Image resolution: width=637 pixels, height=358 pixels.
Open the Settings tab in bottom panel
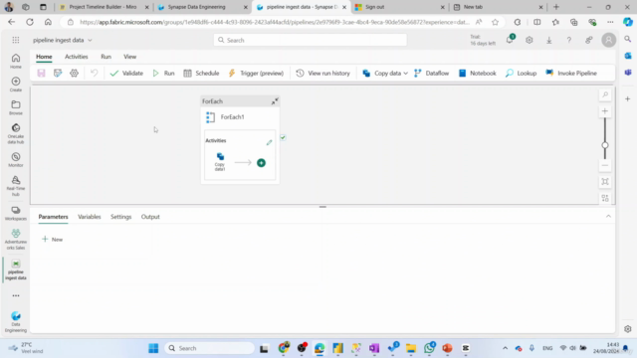(x=121, y=217)
